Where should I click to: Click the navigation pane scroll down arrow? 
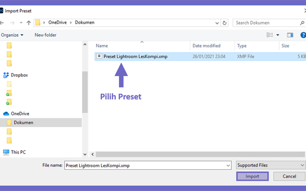tap(85, 154)
